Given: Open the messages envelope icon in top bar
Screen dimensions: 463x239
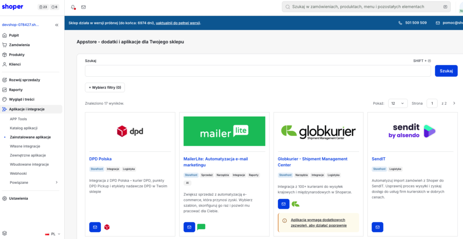Looking at the screenshot, I should point(84,7).
